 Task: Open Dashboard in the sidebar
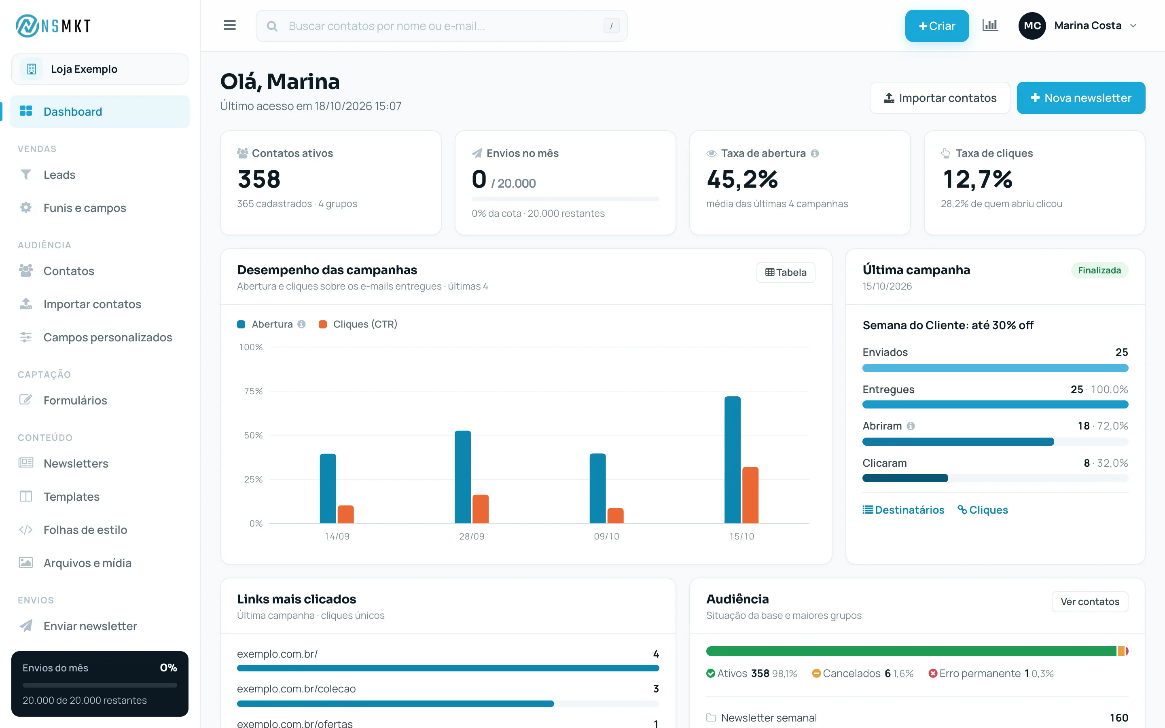(100, 112)
